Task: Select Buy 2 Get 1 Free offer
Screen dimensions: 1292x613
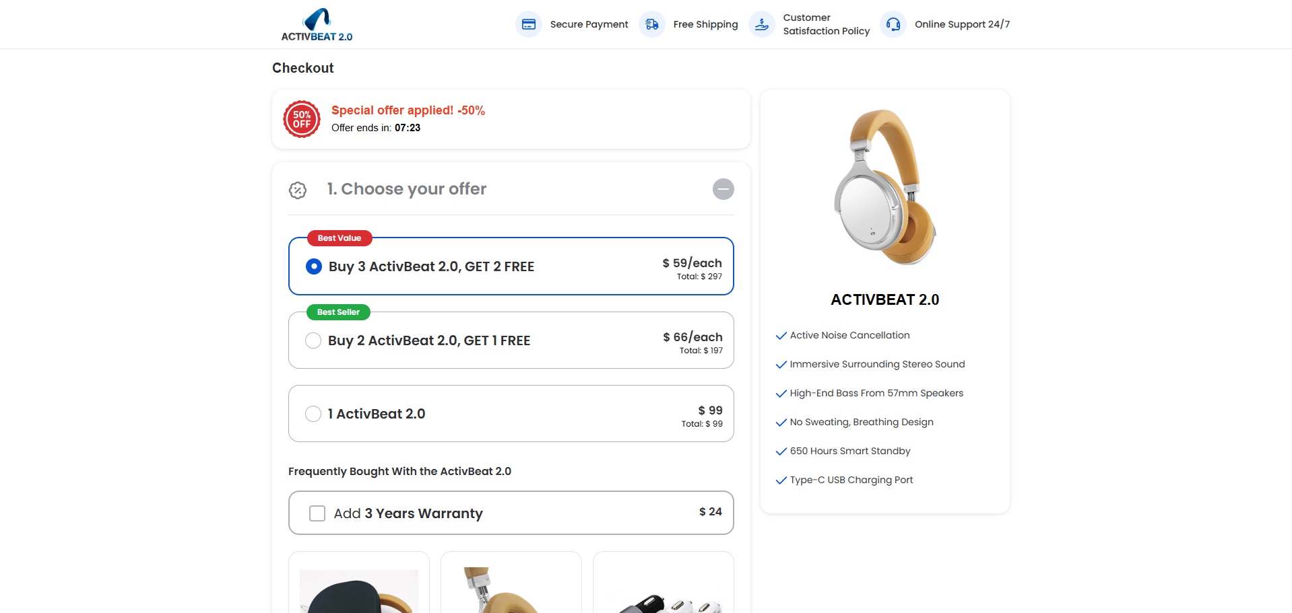Action: click(x=313, y=340)
